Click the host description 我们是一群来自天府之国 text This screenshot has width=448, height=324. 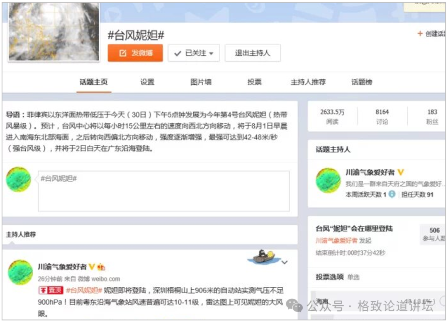(x=394, y=184)
